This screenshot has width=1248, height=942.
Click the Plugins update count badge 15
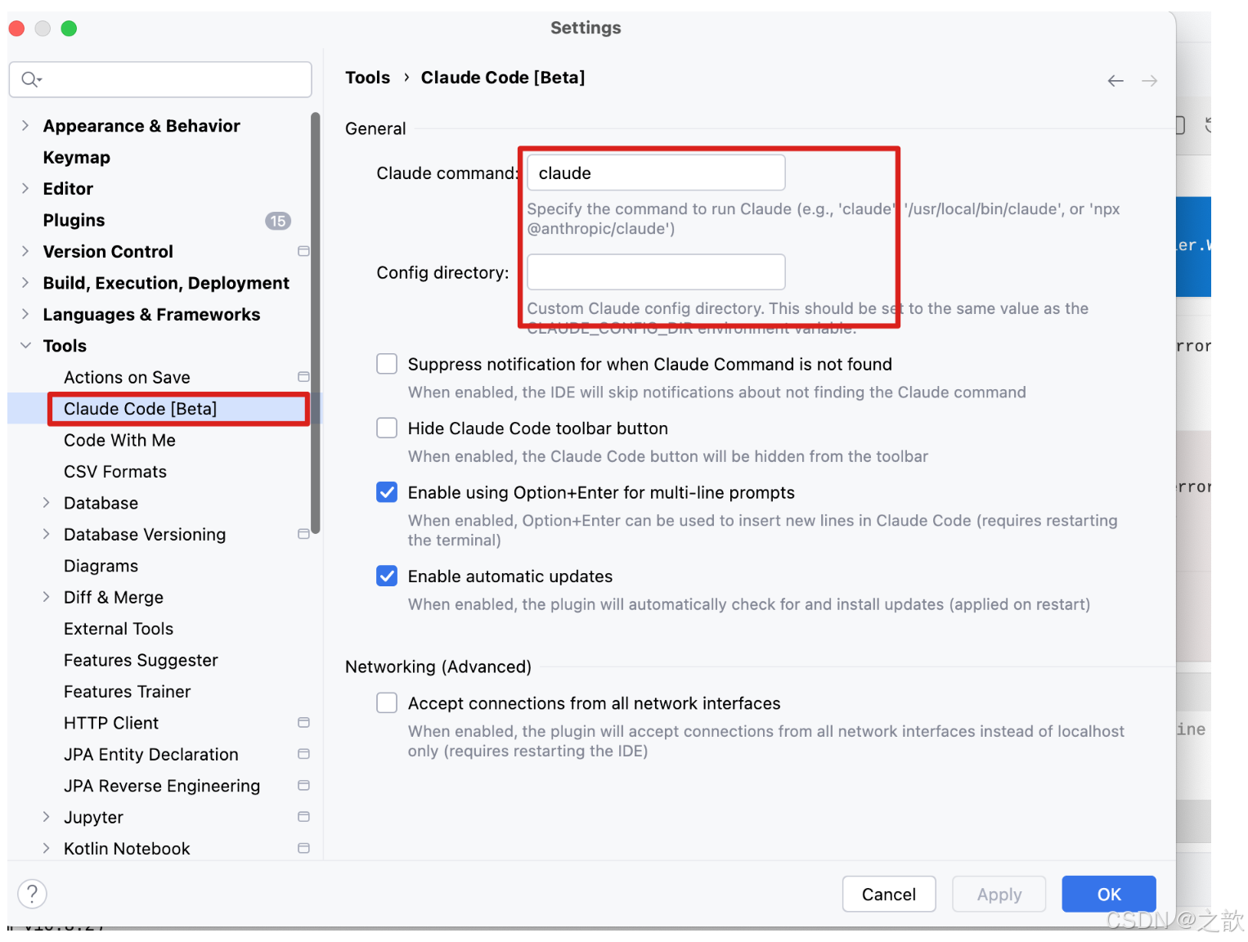click(278, 221)
